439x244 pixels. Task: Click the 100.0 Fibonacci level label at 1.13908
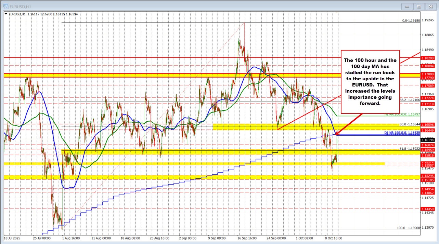(408, 228)
